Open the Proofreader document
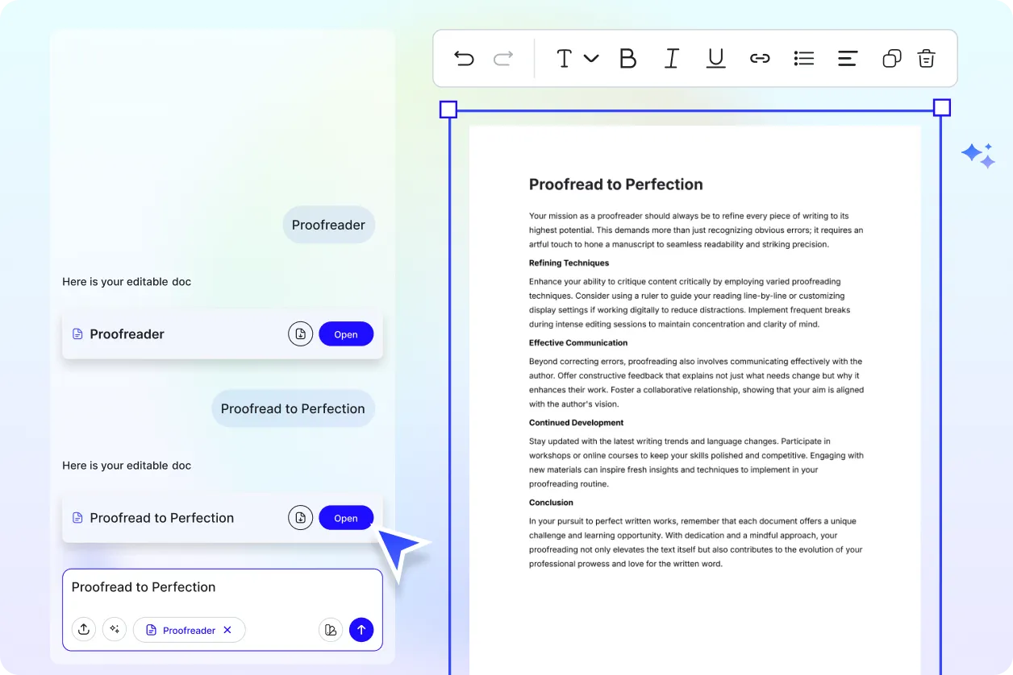Screen dimensions: 1013x675 pos(346,333)
